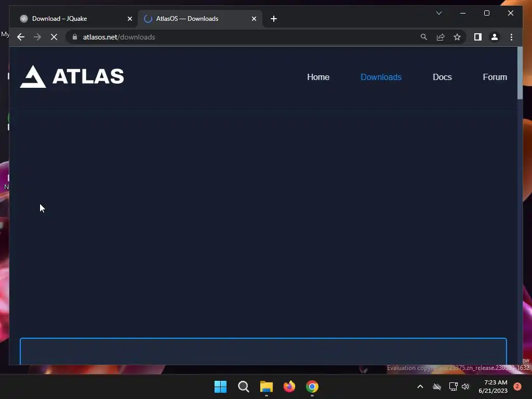
Task: Close the AtlasOS — Downloads tab
Action: 254,19
